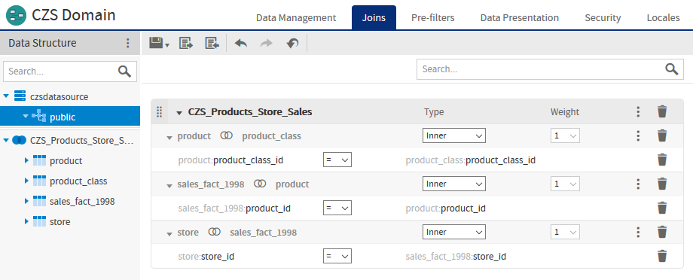Click the czsdatasource database icon
The image size is (693, 280).
click(20, 96)
